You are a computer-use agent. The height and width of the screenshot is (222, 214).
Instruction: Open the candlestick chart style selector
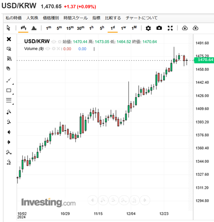click(x=23, y=28)
